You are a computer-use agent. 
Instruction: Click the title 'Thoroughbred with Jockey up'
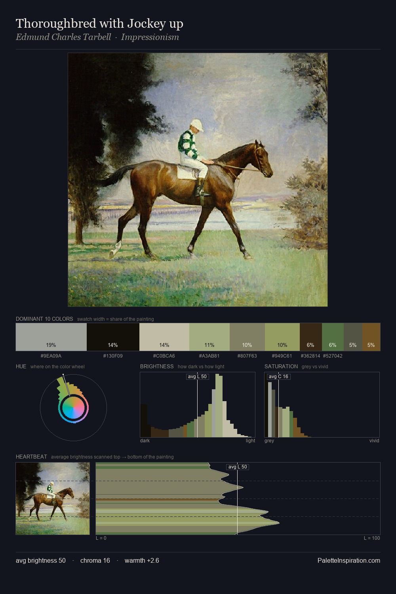pyautogui.click(x=99, y=23)
